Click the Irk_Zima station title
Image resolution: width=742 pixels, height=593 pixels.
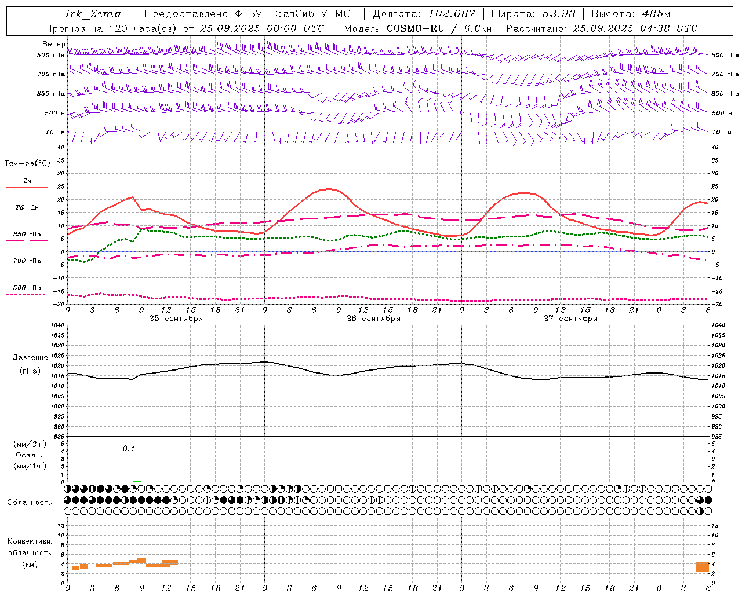[93, 14]
